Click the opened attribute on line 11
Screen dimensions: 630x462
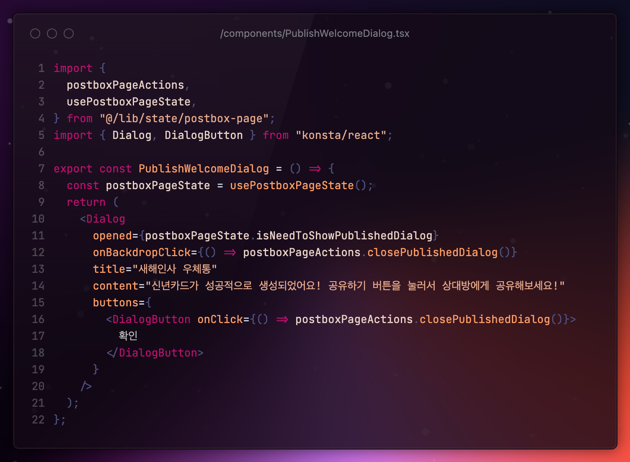click(112, 236)
